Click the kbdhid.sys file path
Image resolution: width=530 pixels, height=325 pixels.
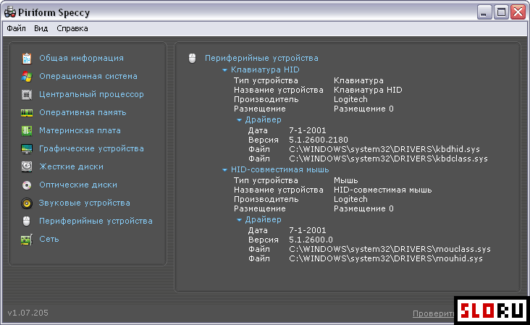point(384,149)
